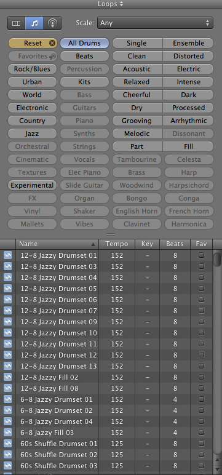Check Fav box for 12-8 Jazzy Fill 08
This screenshot has height=475, width=222.
click(201, 388)
